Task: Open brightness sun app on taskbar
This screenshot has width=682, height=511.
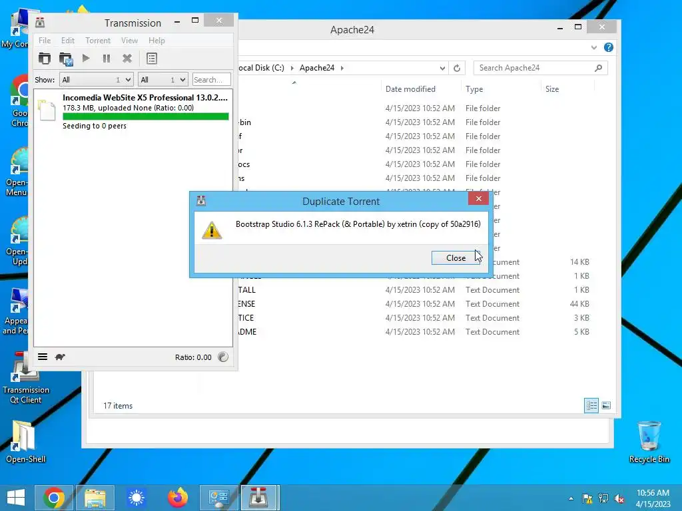Action: 136,498
